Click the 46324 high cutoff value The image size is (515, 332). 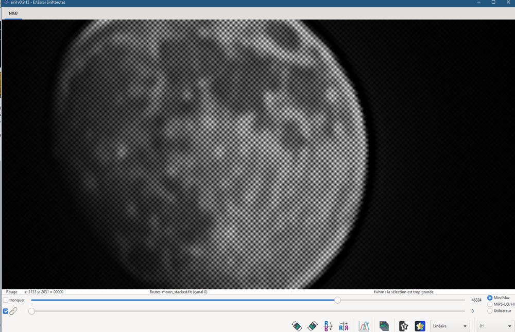476,300
